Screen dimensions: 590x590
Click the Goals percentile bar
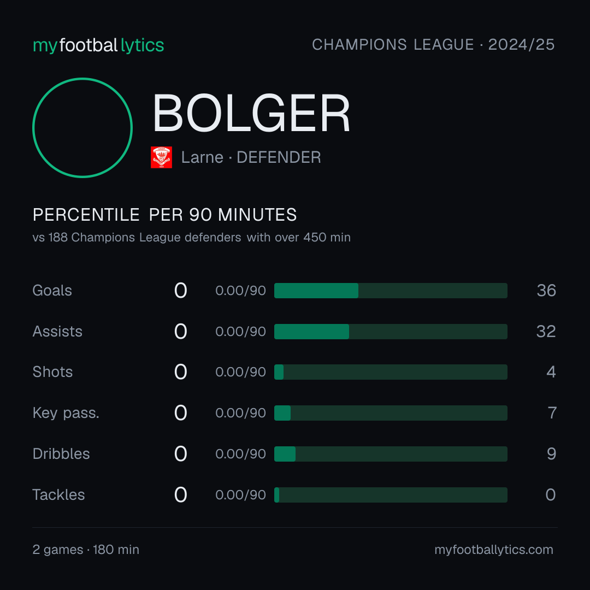391,291
